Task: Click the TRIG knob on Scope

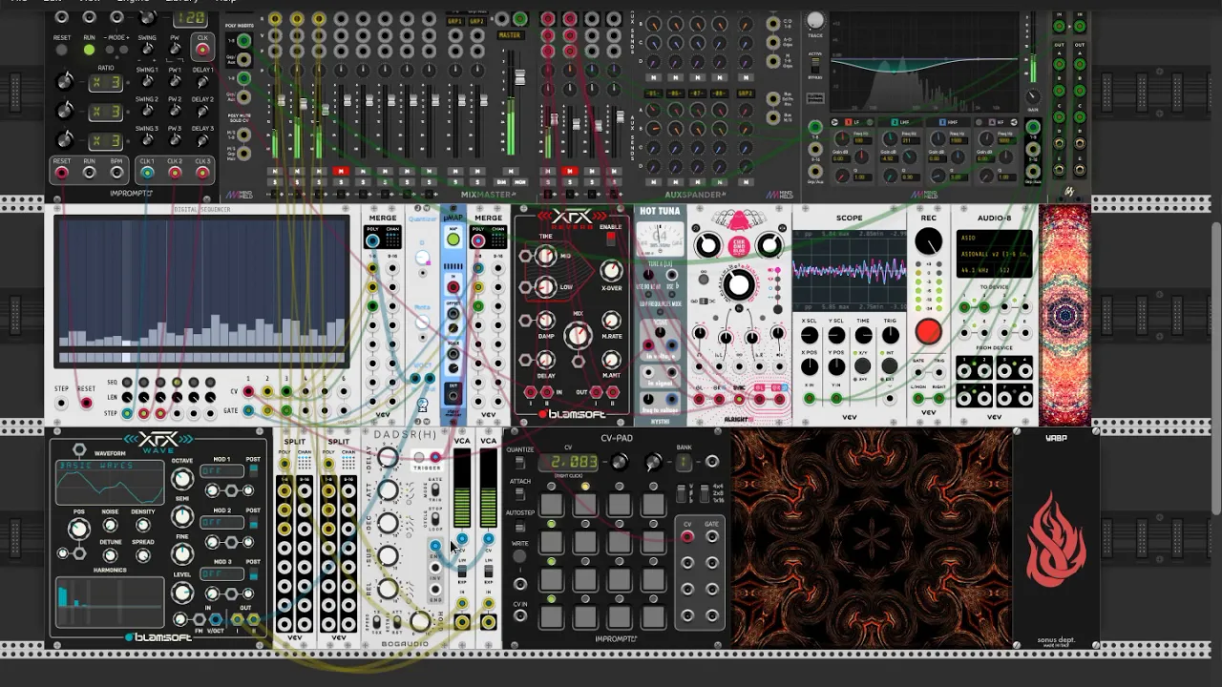Action: (891, 335)
